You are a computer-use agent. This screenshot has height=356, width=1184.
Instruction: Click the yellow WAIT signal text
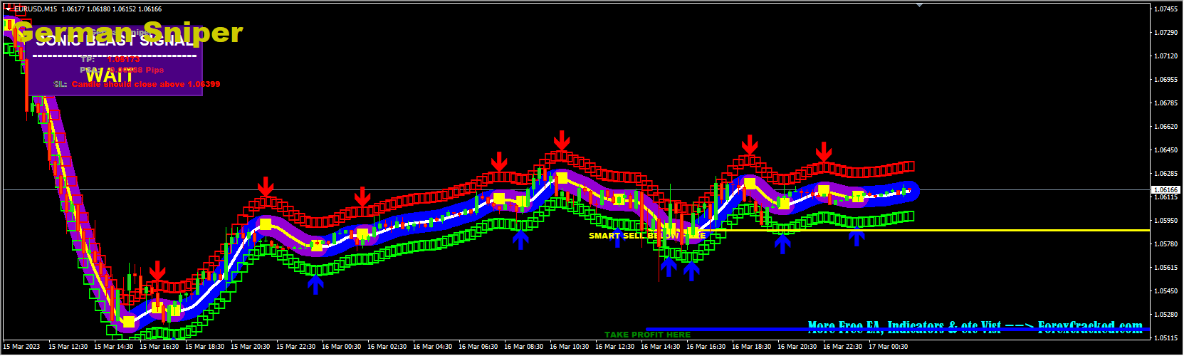click(110, 75)
